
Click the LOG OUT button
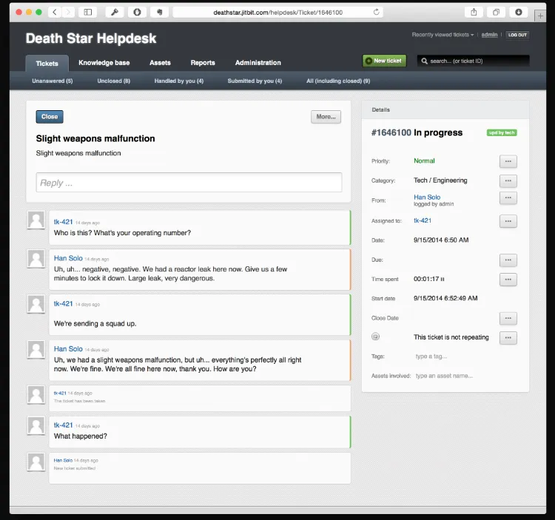tap(517, 35)
